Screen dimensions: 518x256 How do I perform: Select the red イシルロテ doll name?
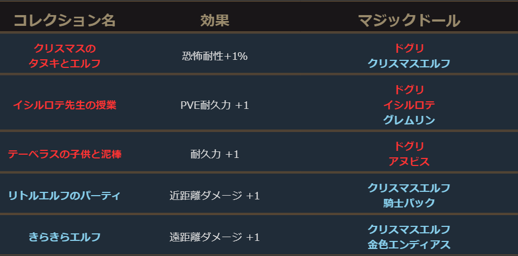pos(409,105)
